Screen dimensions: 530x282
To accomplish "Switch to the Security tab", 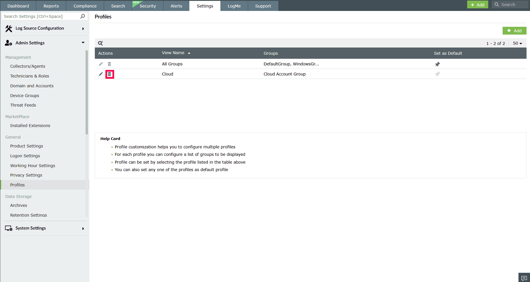I will pos(148,6).
